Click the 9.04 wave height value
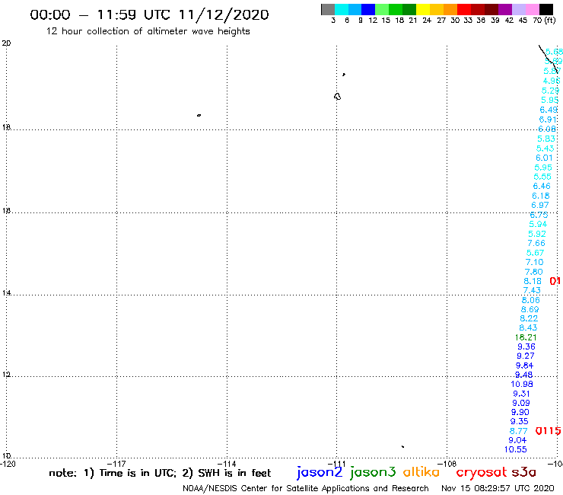This screenshot has height=495, width=563. click(x=517, y=440)
